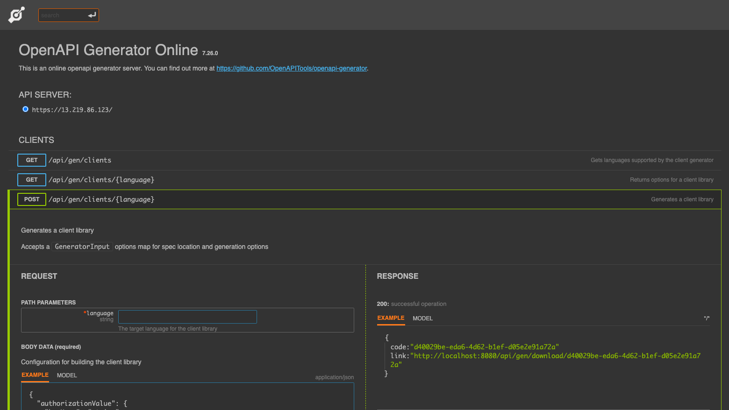Select request body EXAMPLE tab
The height and width of the screenshot is (410, 729).
(x=35, y=375)
